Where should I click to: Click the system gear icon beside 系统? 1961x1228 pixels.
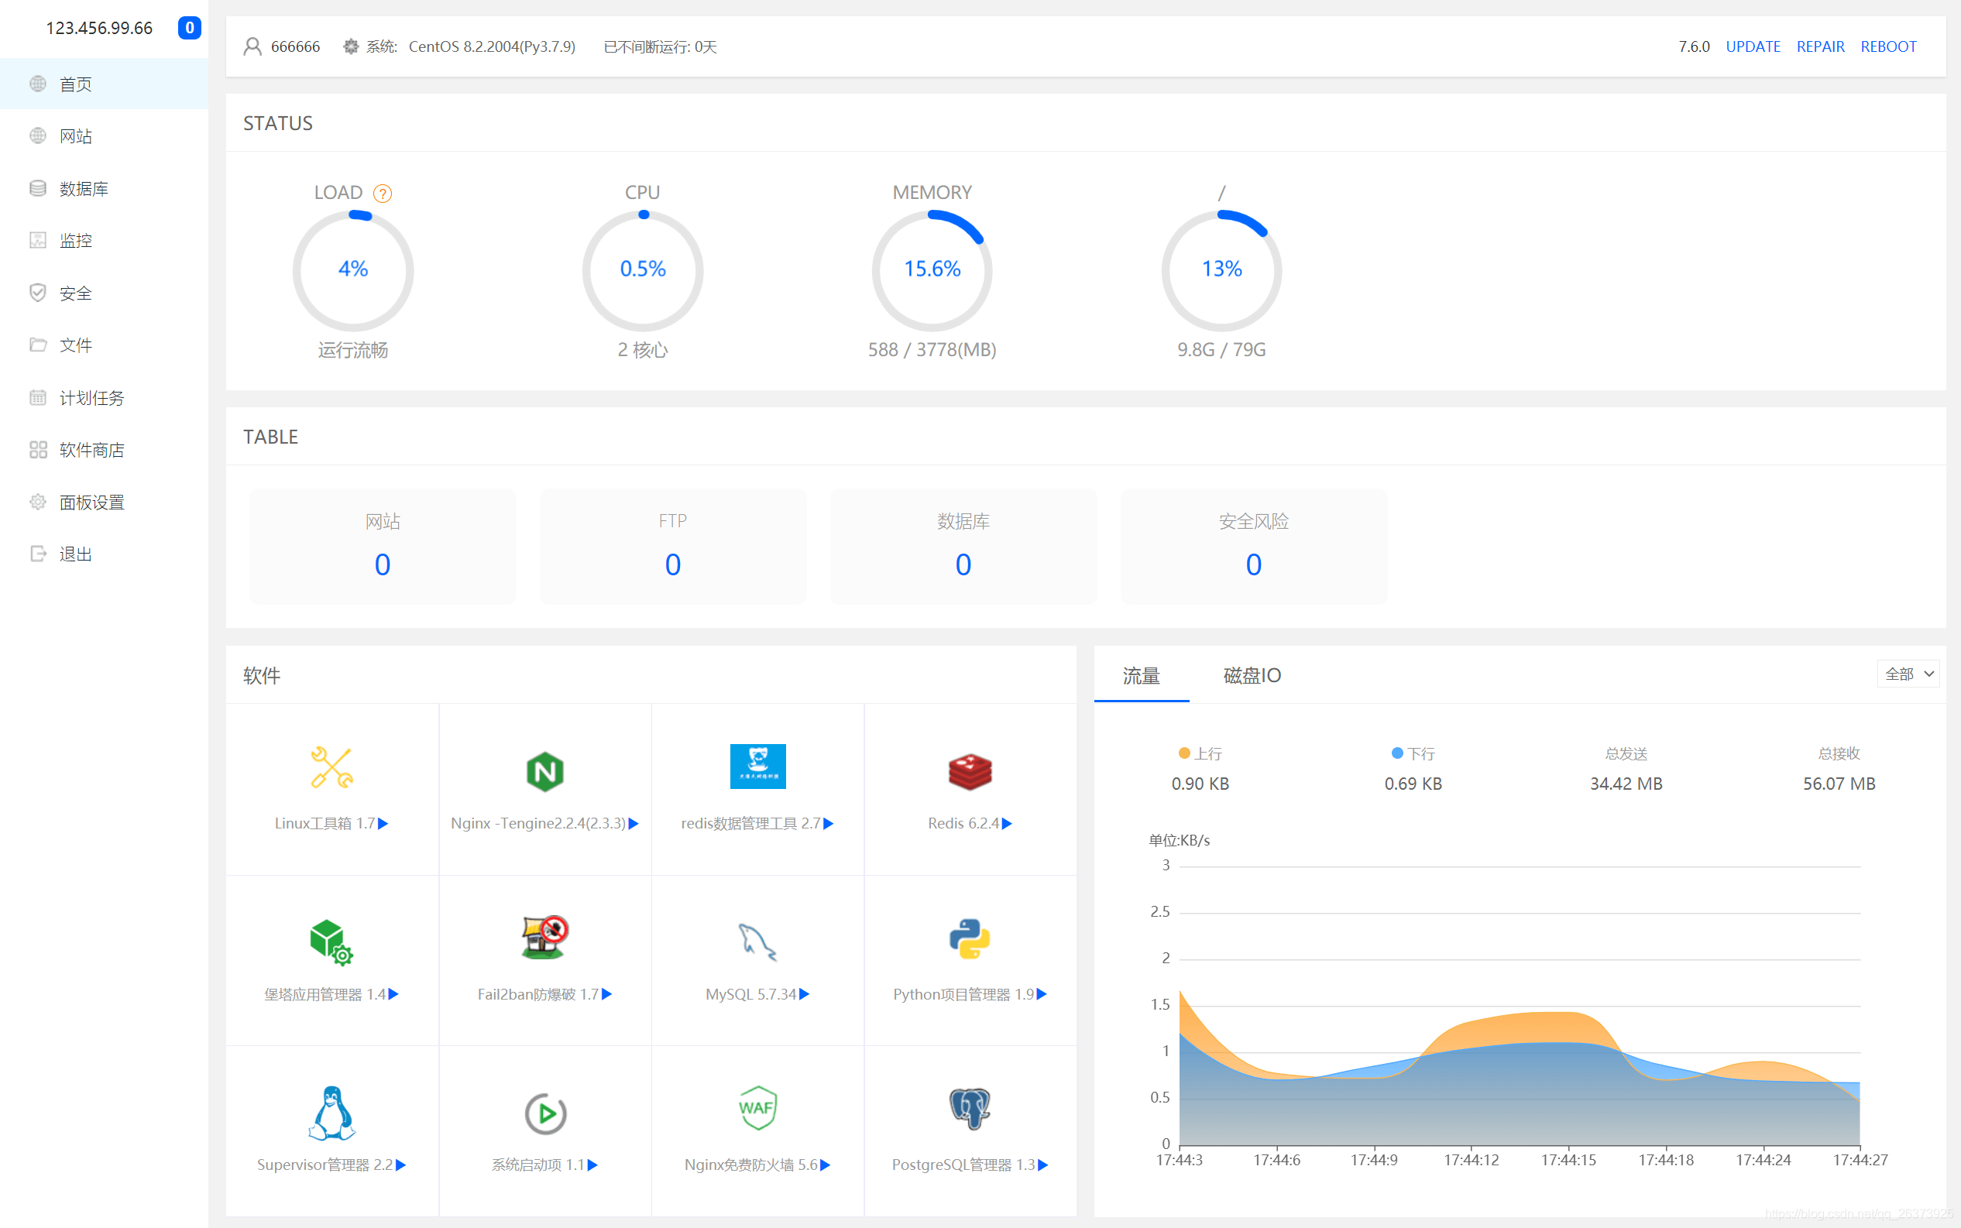coord(350,46)
